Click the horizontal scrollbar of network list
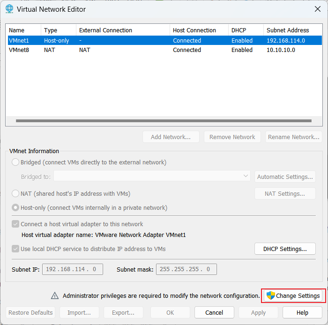This screenshot has width=328, height=325. pyautogui.click(x=164, y=121)
